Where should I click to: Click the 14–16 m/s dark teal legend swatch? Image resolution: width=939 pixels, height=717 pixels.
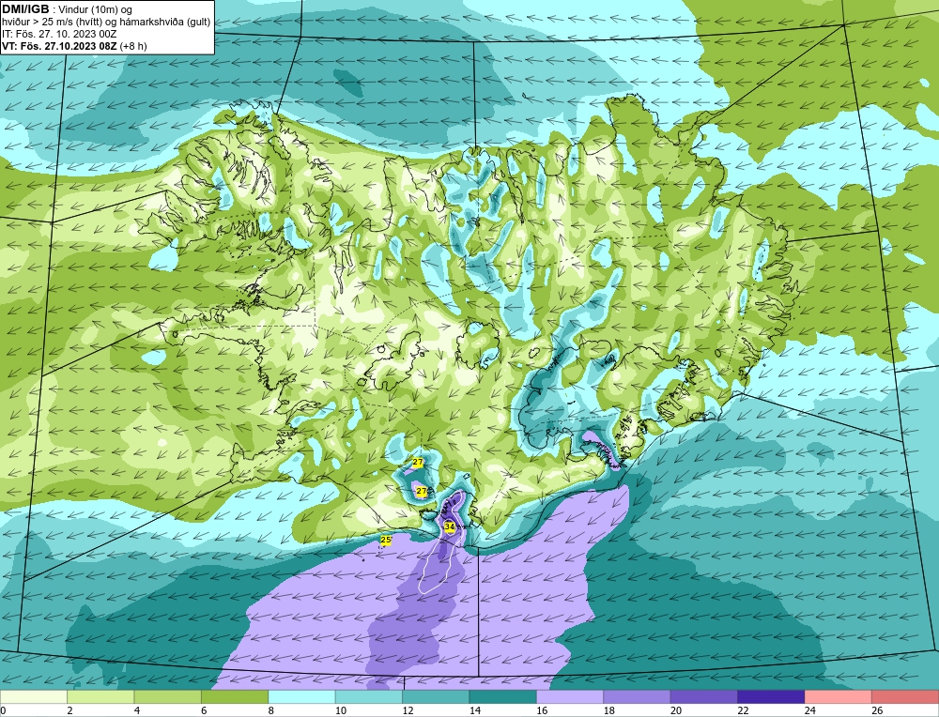(x=503, y=697)
